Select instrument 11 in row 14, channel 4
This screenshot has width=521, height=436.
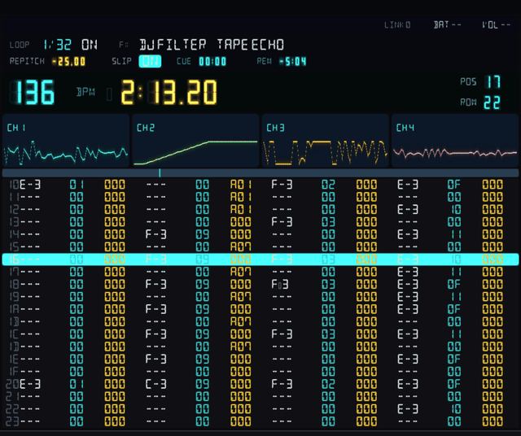456,234
